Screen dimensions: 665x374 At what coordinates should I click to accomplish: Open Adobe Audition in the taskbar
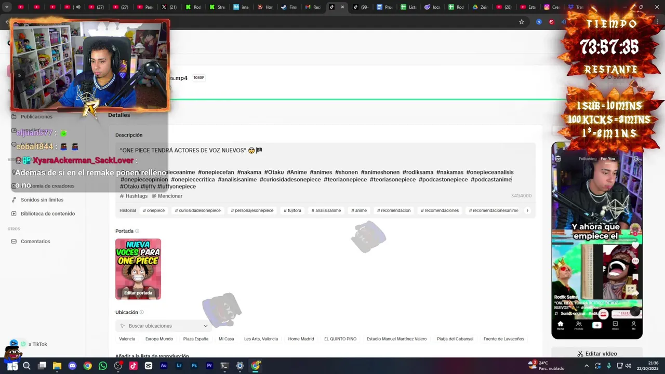pyautogui.click(x=164, y=366)
